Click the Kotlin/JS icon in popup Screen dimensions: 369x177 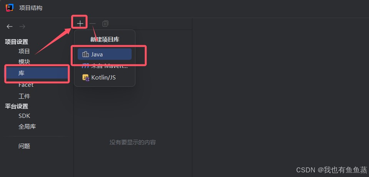pyautogui.click(x=85, y=78)
